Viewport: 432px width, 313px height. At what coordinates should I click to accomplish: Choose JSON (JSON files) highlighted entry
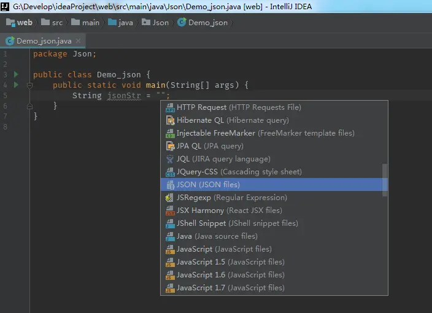point(274,185)
